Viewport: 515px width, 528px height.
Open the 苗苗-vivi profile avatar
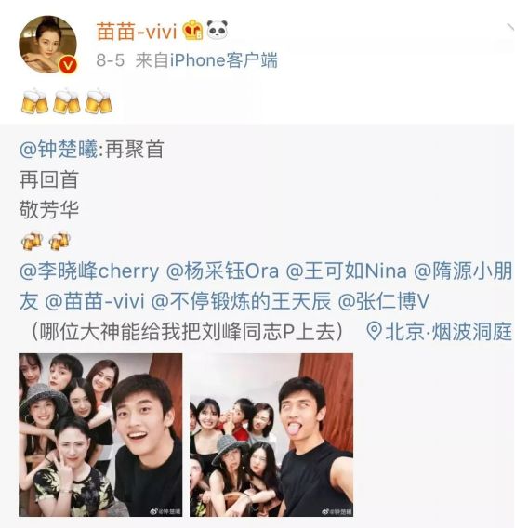(x=47, y=44)
